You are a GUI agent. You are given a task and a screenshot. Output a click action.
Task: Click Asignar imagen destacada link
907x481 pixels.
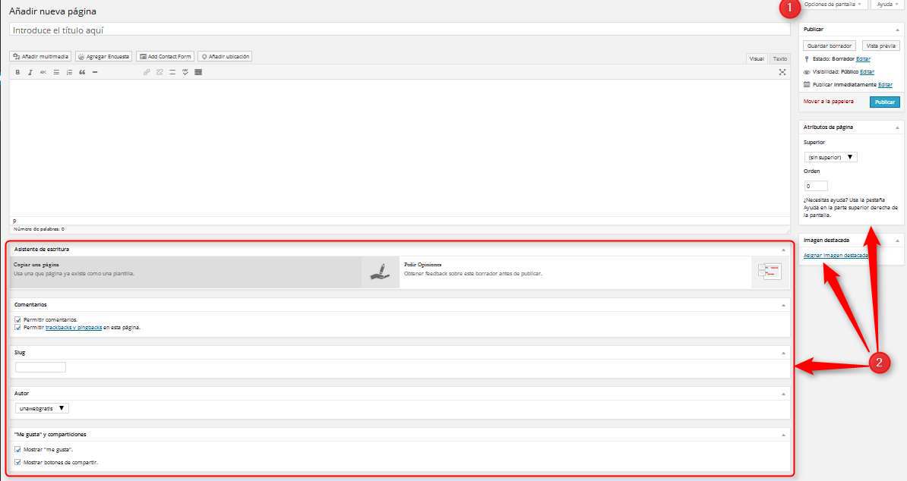click(x=836, y=256)
